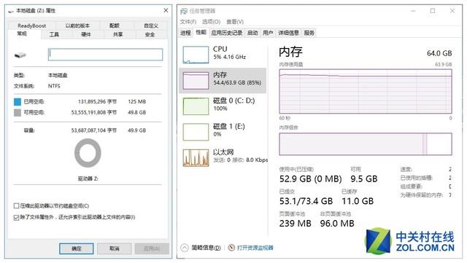The image size is (467, 263).
Task: Select the 内存 memory entry in sidebar
Action: click(223, 81)
